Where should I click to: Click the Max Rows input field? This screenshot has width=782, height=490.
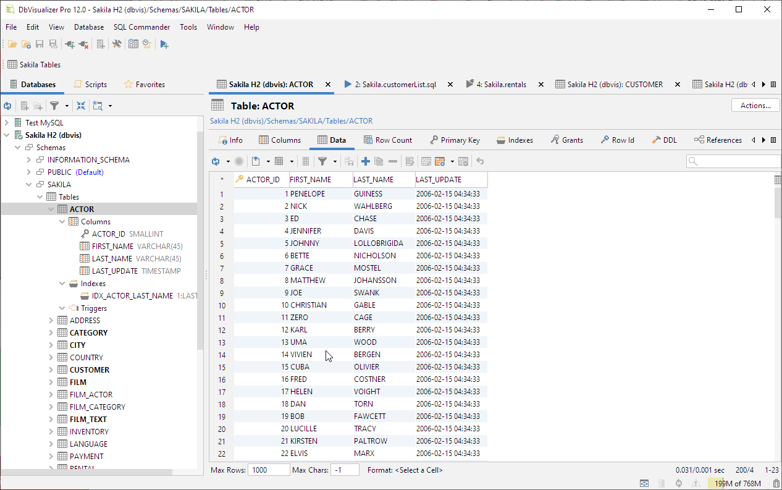point(269,470)
